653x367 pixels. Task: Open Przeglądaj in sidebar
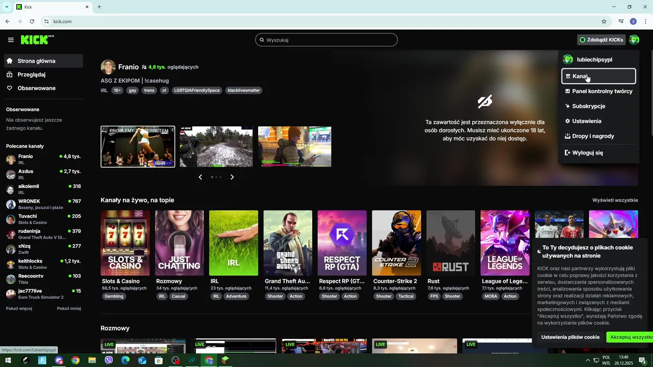[43, 74]
